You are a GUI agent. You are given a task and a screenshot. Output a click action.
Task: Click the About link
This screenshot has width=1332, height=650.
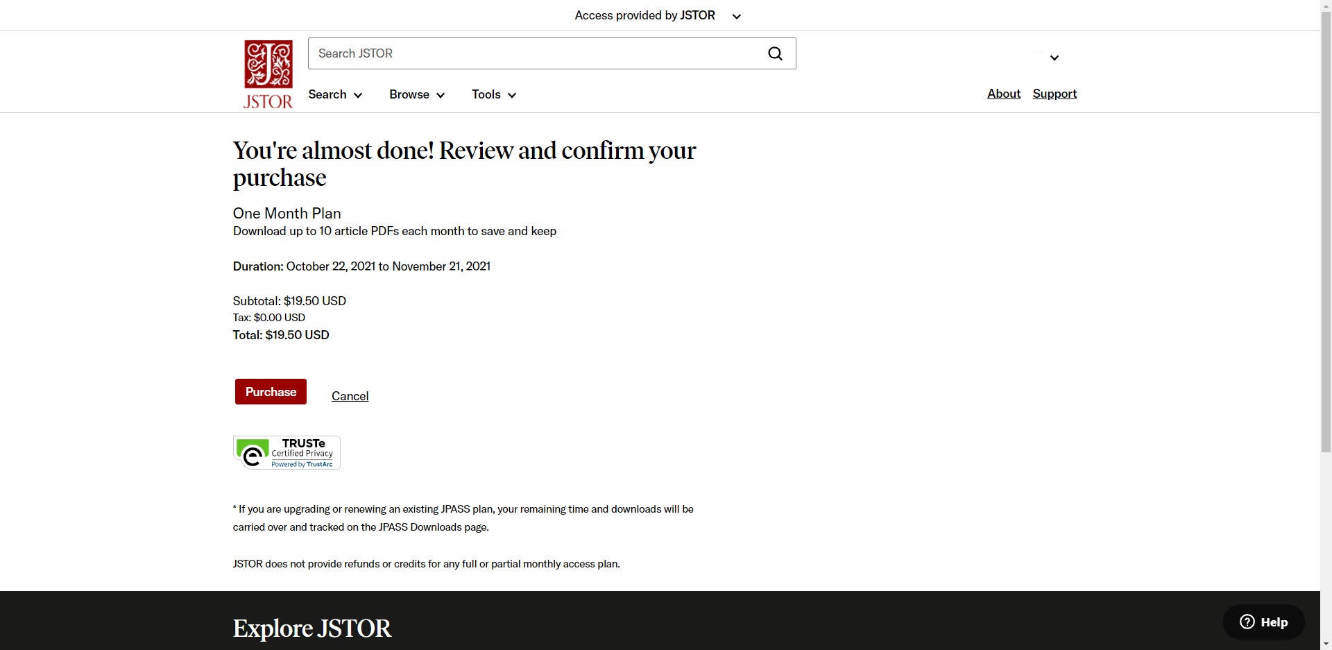coord(1004,94)
